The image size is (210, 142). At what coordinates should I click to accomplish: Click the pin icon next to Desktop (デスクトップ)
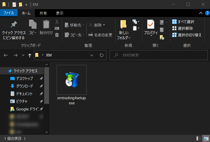coord(41,78)
